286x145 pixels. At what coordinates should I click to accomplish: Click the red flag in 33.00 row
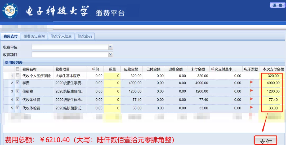click(x=251, y=108)
